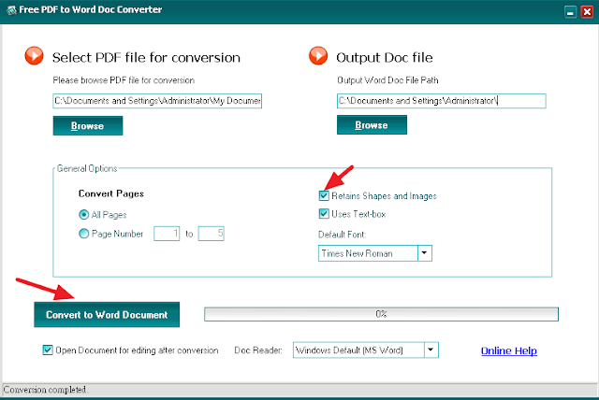
Task: Click the app icon in the title bar
Action: (11, 10)
